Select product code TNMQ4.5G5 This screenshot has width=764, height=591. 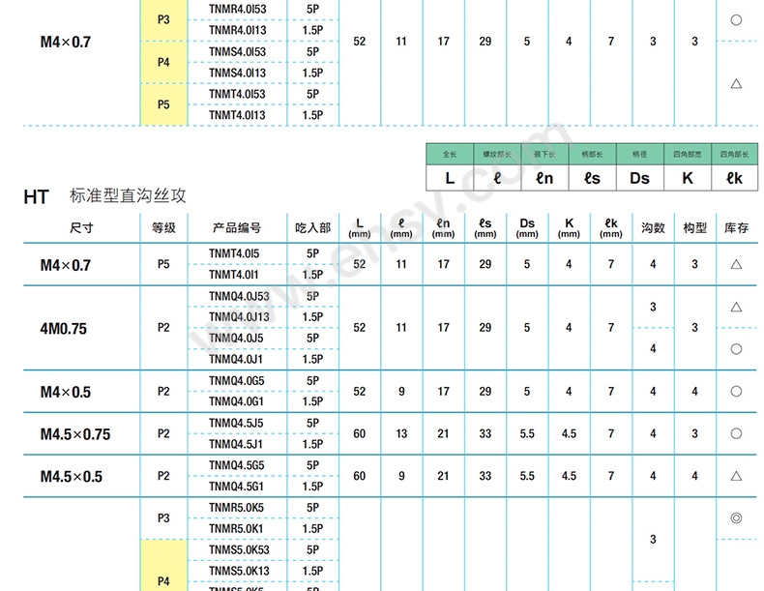click(x=236, y=465)
